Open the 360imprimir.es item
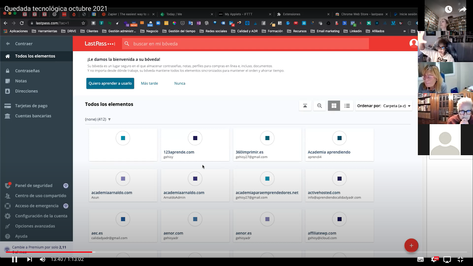Viewport: 473px width, 266px height. pyautogui.click(x=267, y=145)
